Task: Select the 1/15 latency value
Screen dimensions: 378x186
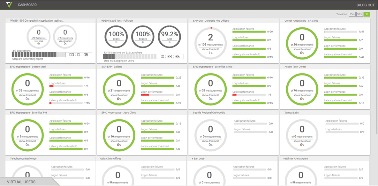Action: (87, 103)
